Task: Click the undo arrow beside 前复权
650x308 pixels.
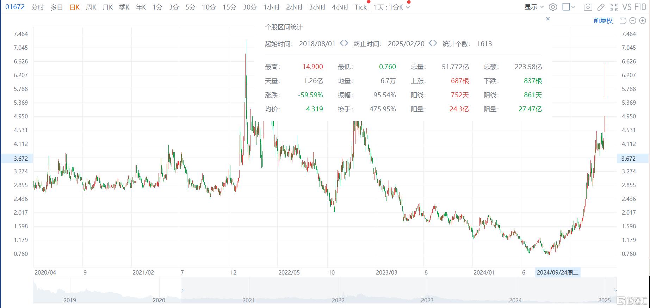Action: [623, 21]
